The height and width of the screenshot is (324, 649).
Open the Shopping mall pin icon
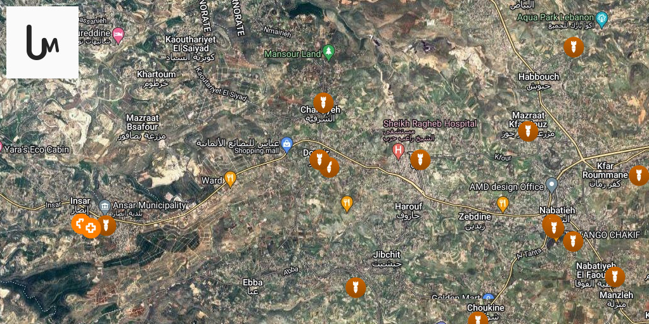pos(287,145)
